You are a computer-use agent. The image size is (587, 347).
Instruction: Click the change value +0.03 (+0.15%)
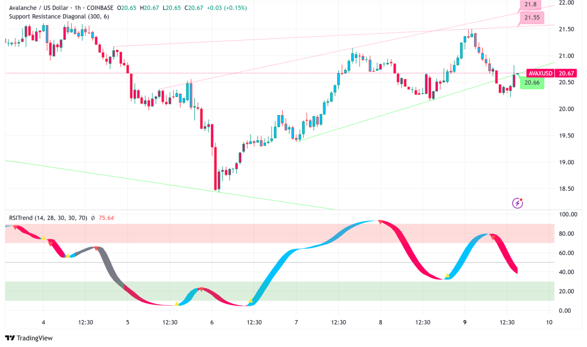(227, 8)
